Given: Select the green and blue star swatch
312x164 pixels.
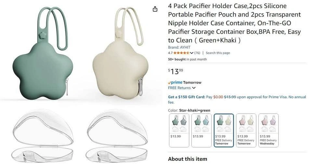Looking at the screenshot, I should [x=201, y=130].
